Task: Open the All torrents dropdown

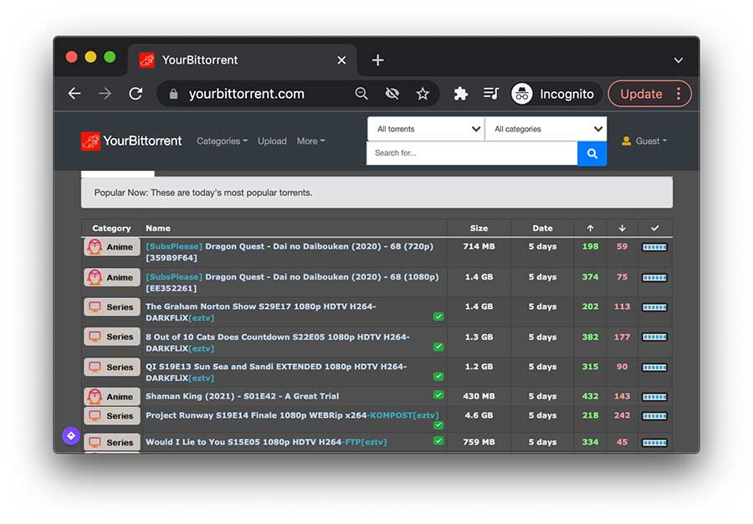Action: coord(425,129)
